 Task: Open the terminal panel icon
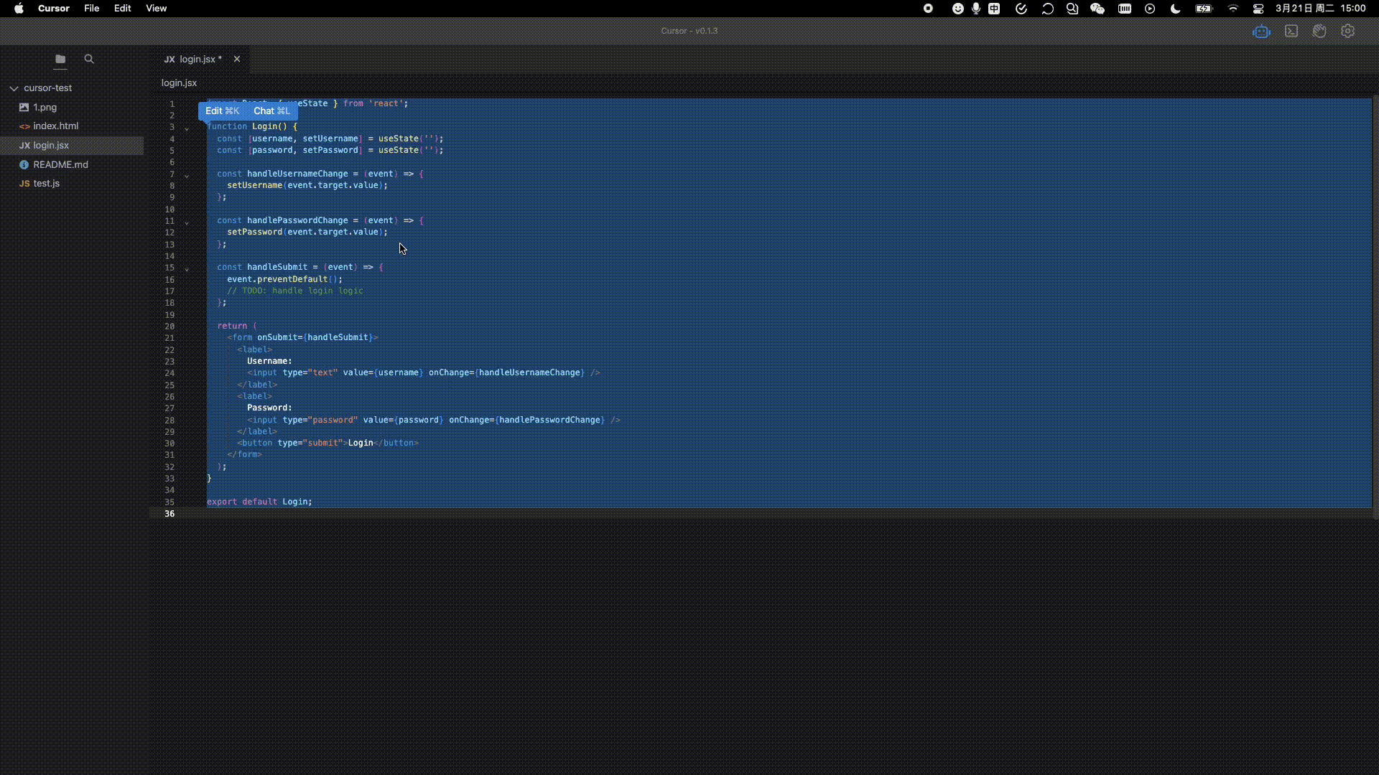point(1291,32)
